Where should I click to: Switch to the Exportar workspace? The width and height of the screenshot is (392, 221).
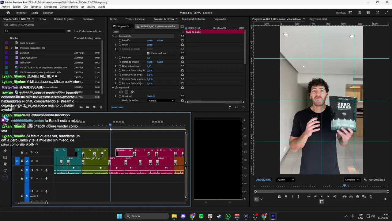click(x=48, y=13)
